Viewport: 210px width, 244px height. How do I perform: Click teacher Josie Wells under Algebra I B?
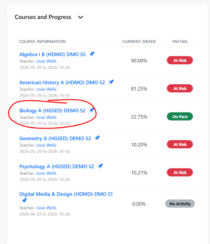46,61
